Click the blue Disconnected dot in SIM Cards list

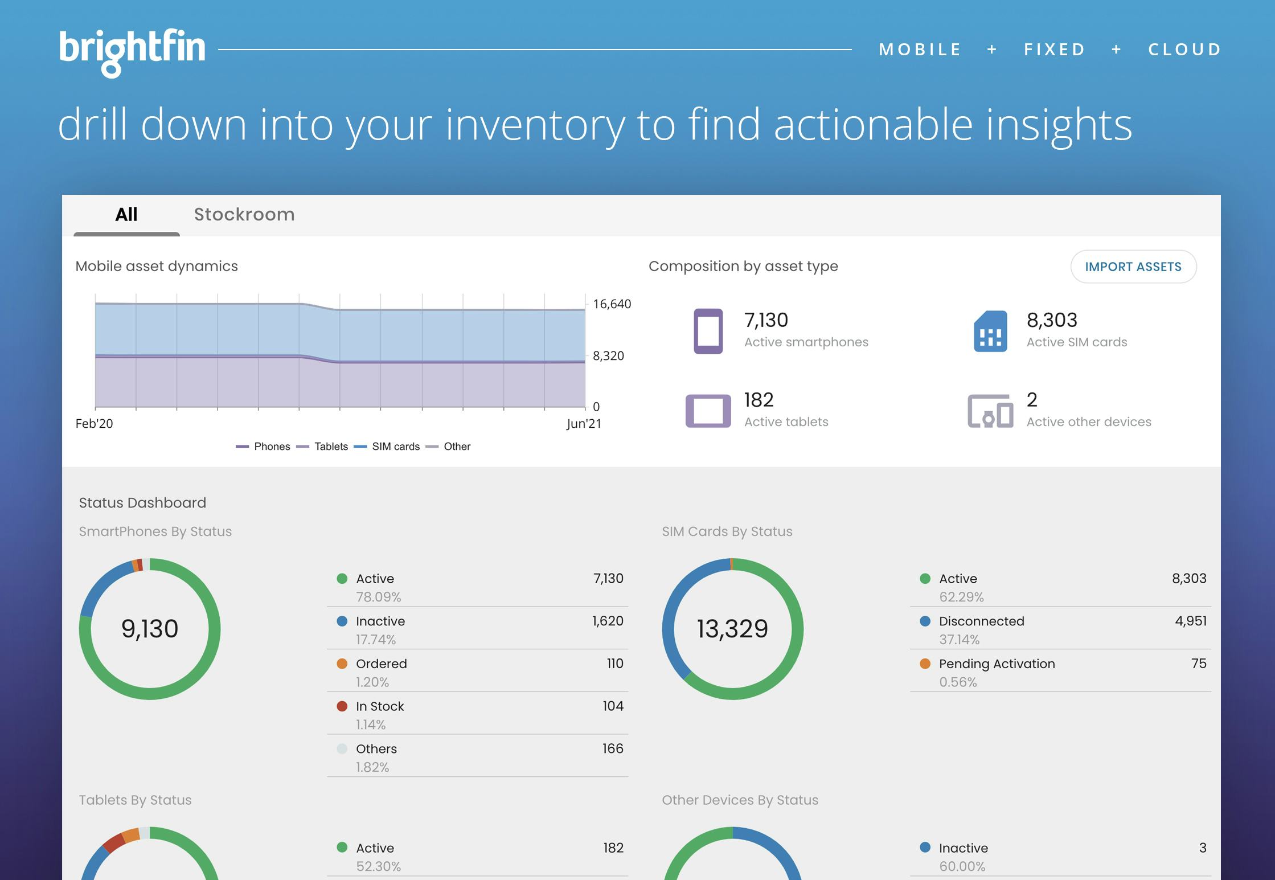coord(925,621)
